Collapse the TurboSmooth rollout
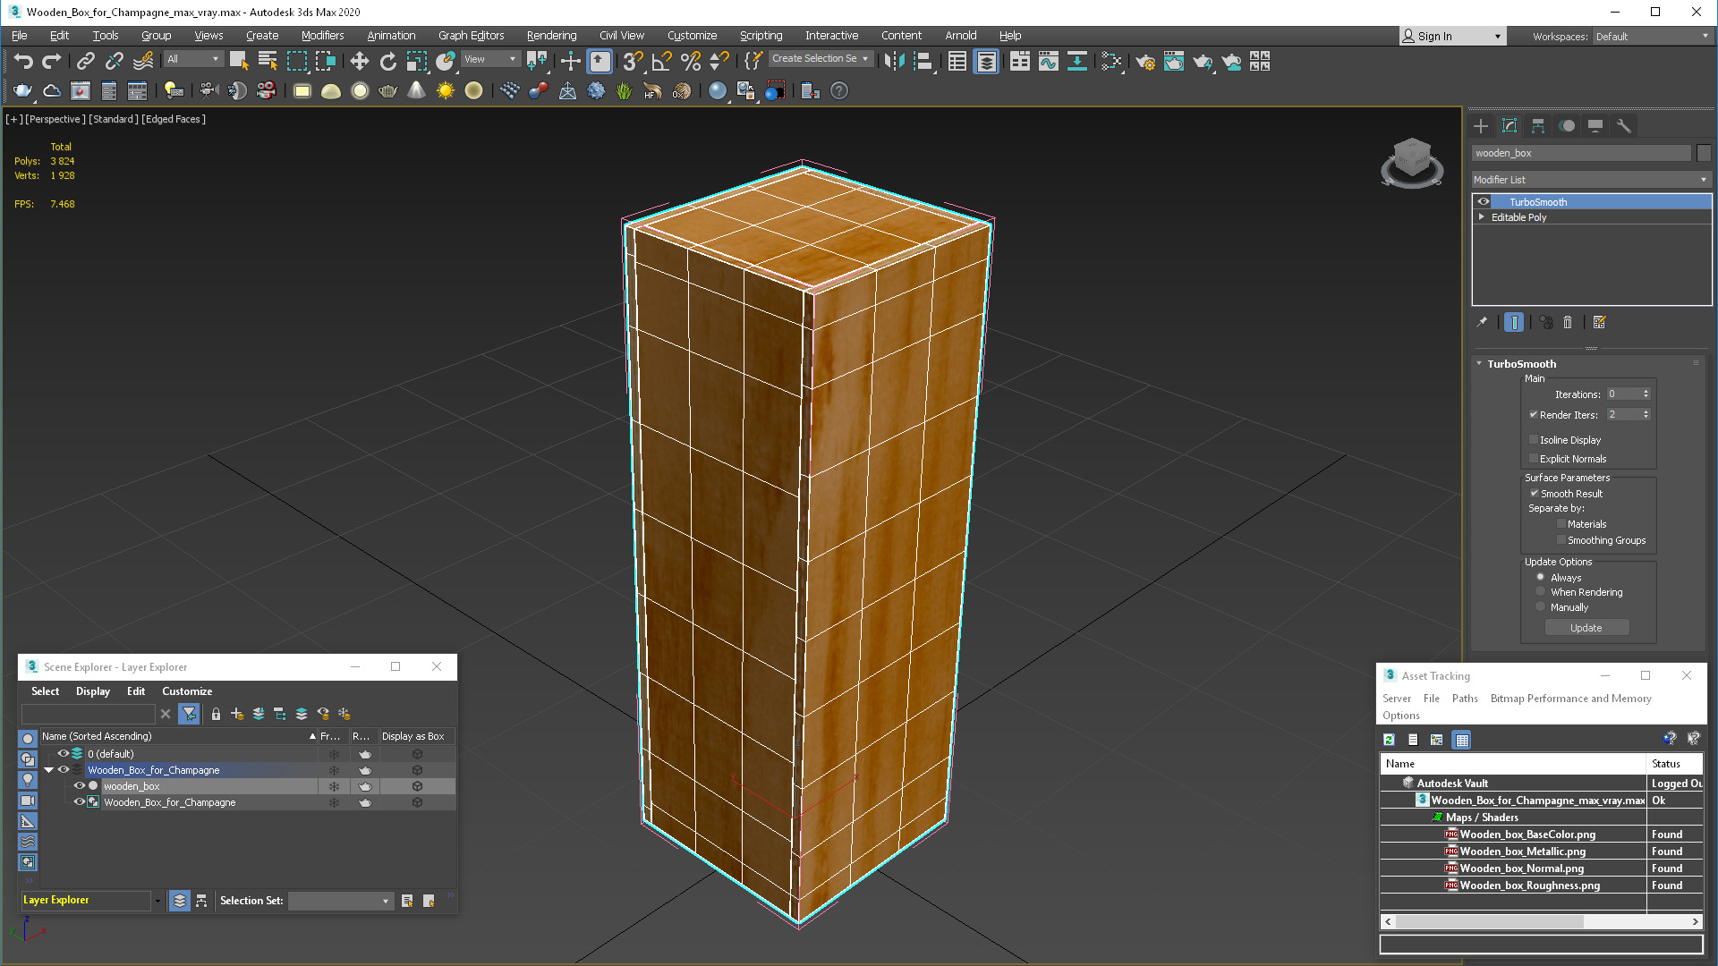 (x=1479, y=364)
